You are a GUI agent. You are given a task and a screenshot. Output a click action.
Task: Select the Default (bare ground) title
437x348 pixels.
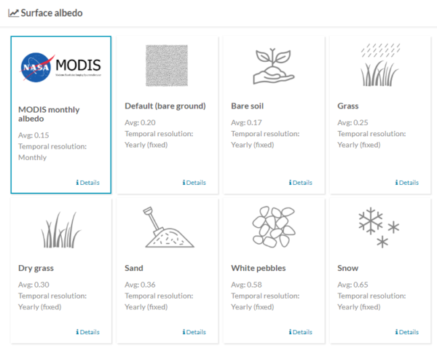165,106
